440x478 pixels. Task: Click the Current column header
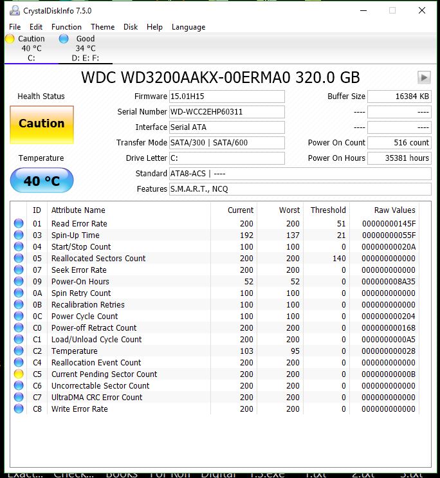(x=234, y=210)
